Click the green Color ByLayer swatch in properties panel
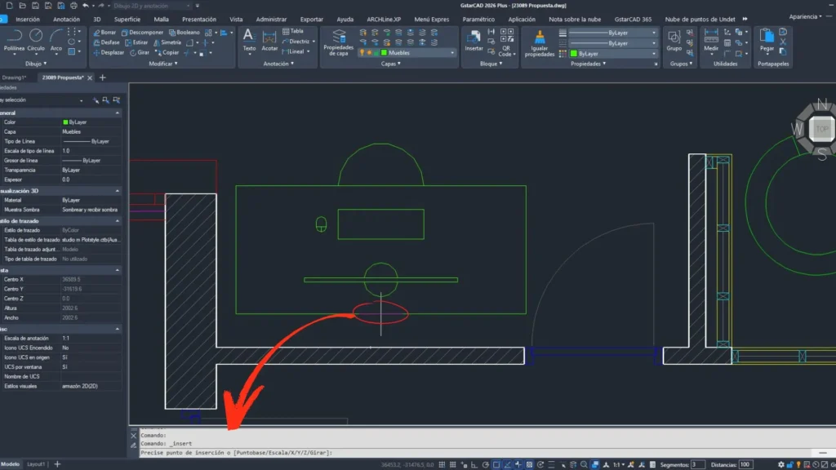The width and height of the screenshot is (836, 470). coord(65,122)
